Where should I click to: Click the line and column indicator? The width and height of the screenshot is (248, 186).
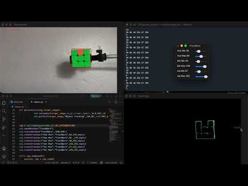click(52, 163)
